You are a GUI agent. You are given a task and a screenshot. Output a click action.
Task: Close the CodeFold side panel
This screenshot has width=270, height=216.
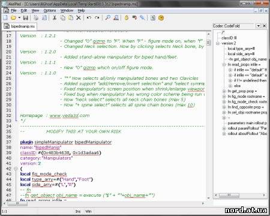(265, 26)
